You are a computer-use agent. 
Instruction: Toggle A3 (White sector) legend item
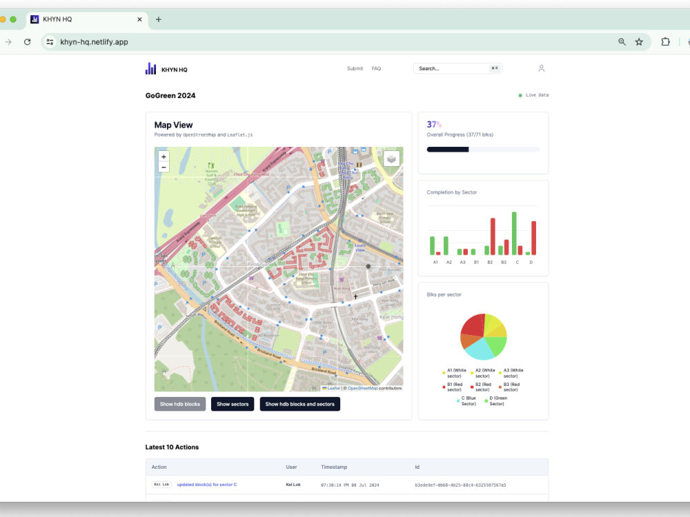(x=511, y=373)
